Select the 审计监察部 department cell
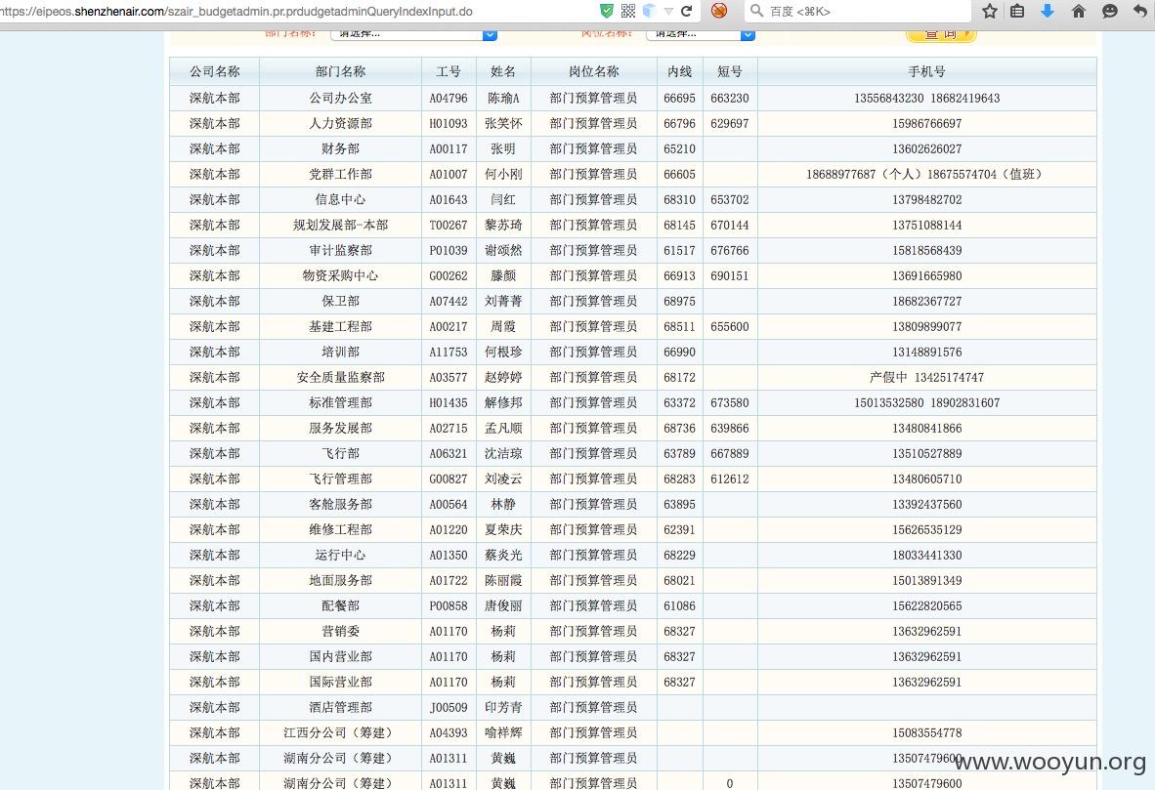 coord(340,250)
